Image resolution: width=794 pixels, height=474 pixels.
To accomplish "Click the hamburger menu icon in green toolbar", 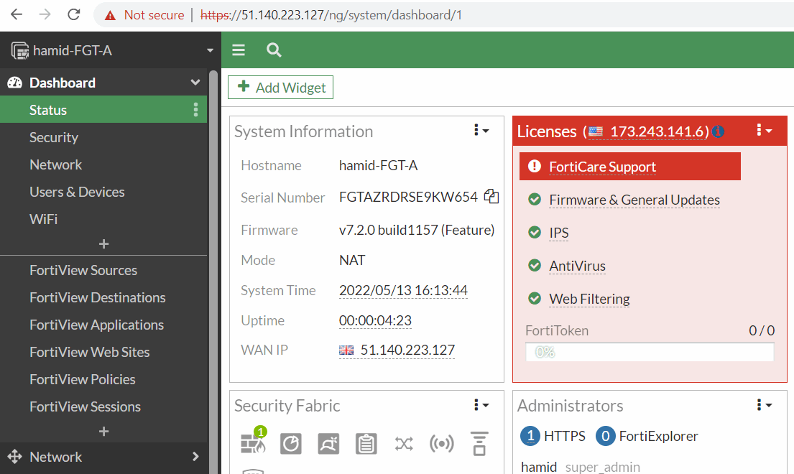I will (x=238, y=50).
